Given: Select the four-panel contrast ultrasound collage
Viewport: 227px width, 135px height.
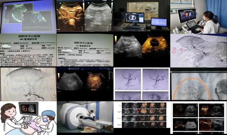Looking at the screenshot, I should [198, 118].
